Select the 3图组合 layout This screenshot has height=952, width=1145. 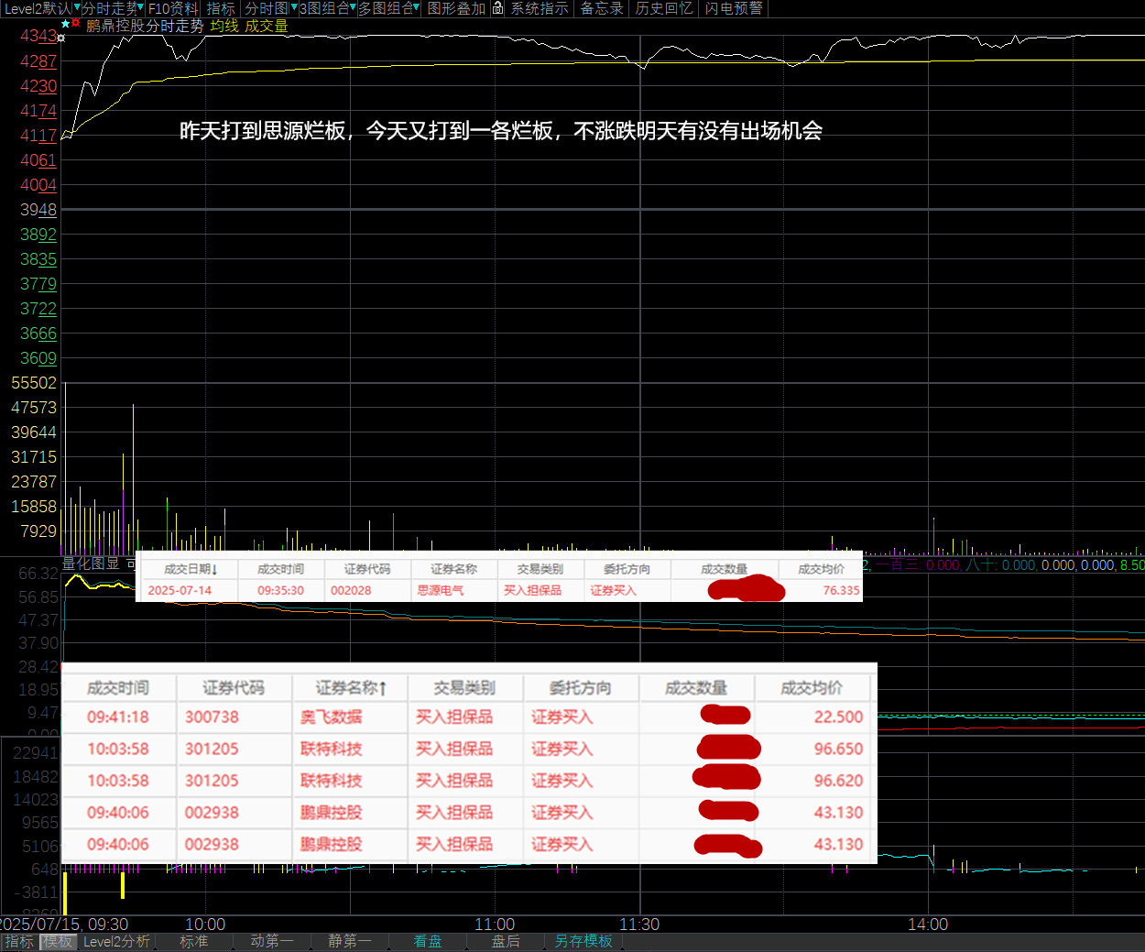[324, 8]
